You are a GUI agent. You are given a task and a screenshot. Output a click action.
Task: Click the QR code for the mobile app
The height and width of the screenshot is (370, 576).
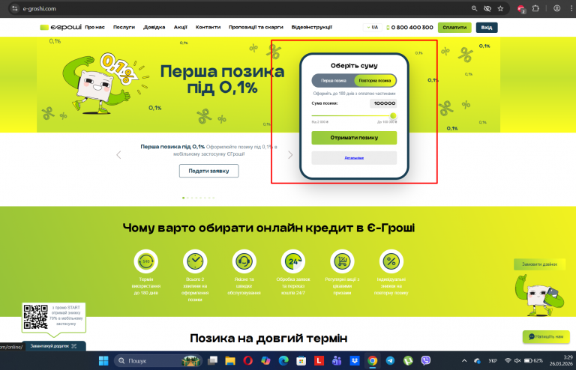[36, 317]
